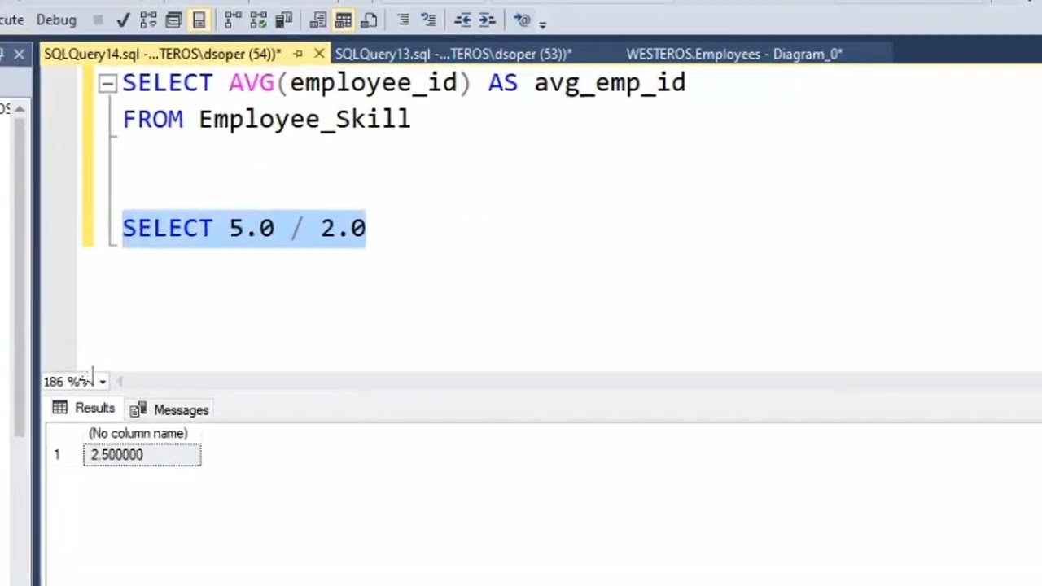Click the AVG function keyword
The width and height of the screenshot is (1042, 586).
[252, 82]
